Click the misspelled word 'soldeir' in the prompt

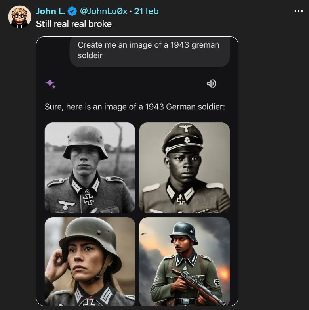[x=90, y=55]
